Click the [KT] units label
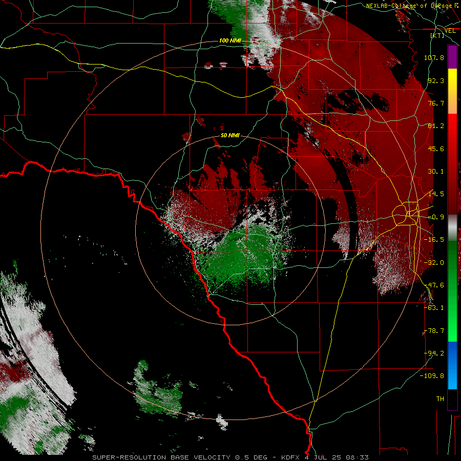Image resolution: width=461 pixels, height=461 pixels. [437, 35]
